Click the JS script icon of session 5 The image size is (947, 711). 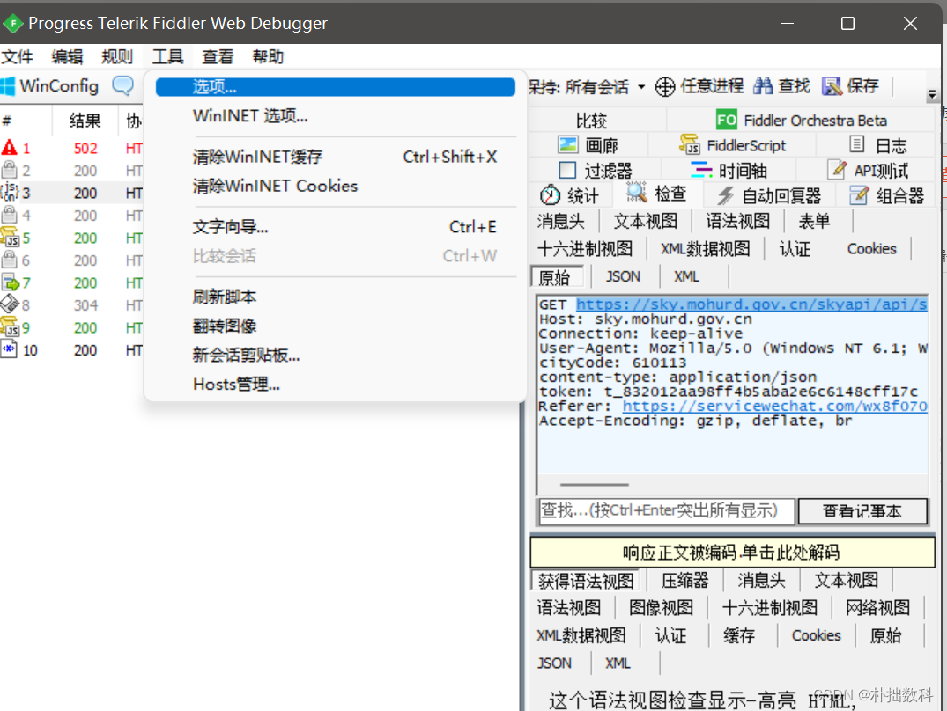[x=9, y=237]
